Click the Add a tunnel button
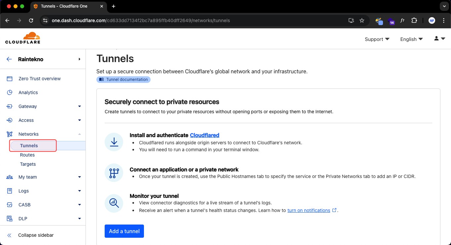The height and width of the screenshot is (245, 451). click(x=124, y=231)
